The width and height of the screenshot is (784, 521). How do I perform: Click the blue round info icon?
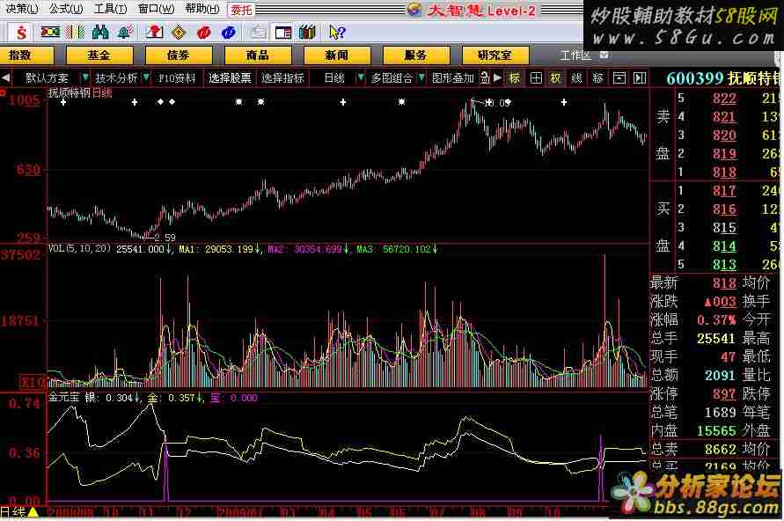(x=228, y=33)
